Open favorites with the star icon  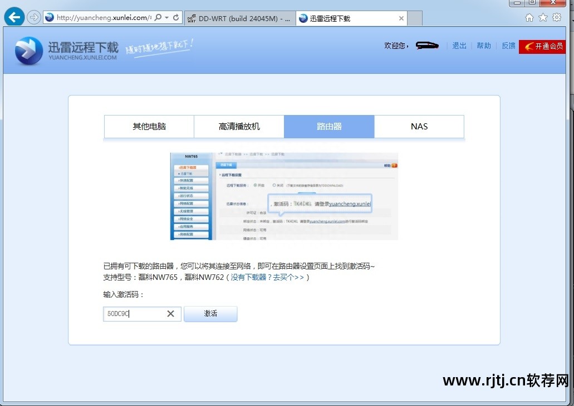click(543, 18)
